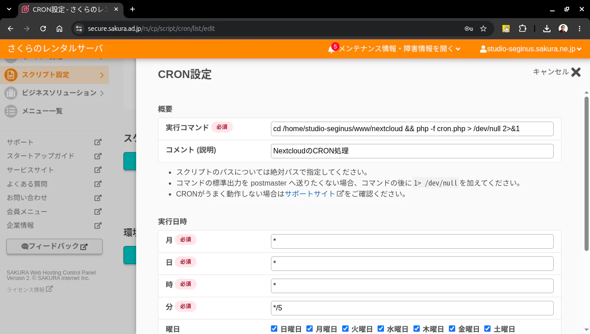The height and width of the screenshot is (334, 590).
Task: Open a new browser tab
Action: click(133, 9)
